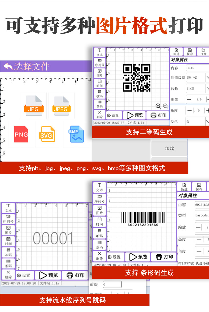Open the 纠错级别 25% (Q) dropdown
The width and height of the screenshot is (209, 312).
pyautogui.click(x=197, y=77)
